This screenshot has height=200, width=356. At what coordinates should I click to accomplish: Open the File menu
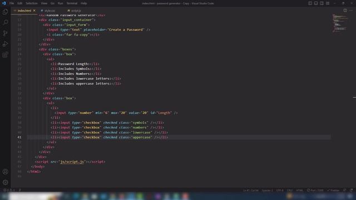click(x=12, y=3)
